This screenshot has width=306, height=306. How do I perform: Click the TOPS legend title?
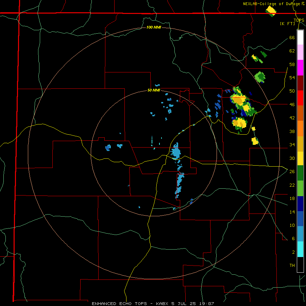click(299, 20)
